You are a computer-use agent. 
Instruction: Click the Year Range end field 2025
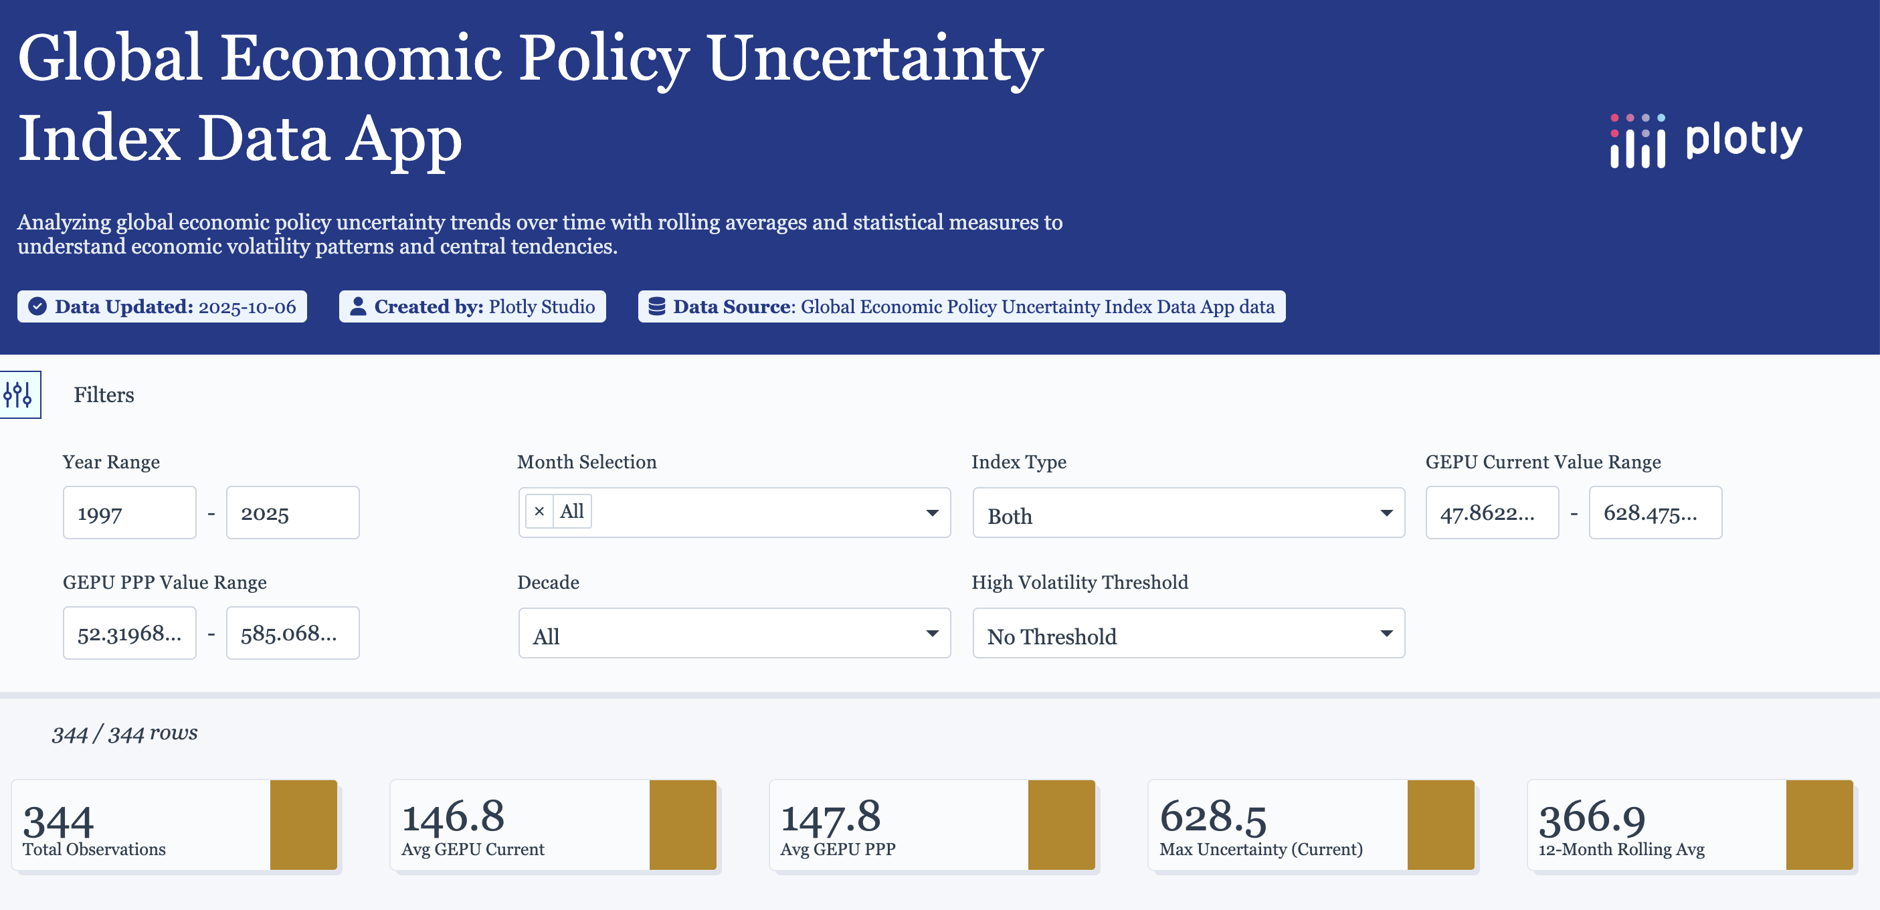[x=292, y=513]
